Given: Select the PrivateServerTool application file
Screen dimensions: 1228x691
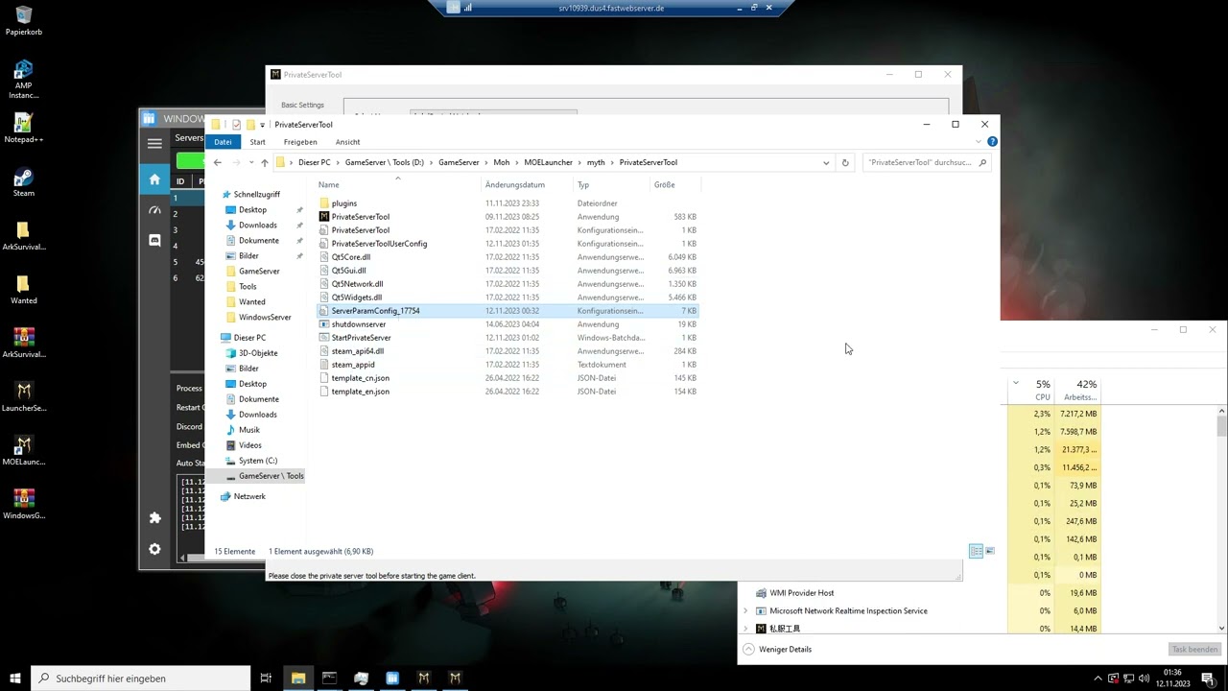Looking at the screenshot, I should pyautogui.click(x=360, y=217).
